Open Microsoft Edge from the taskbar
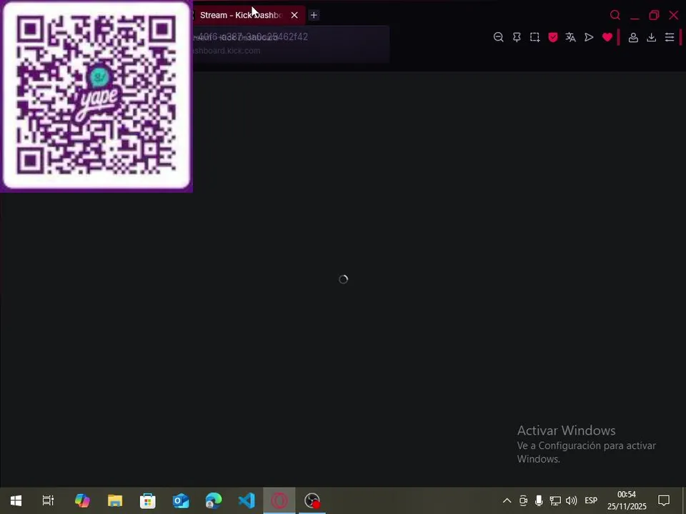The height and width of the screenshot is (514, 686). [214, 500]
